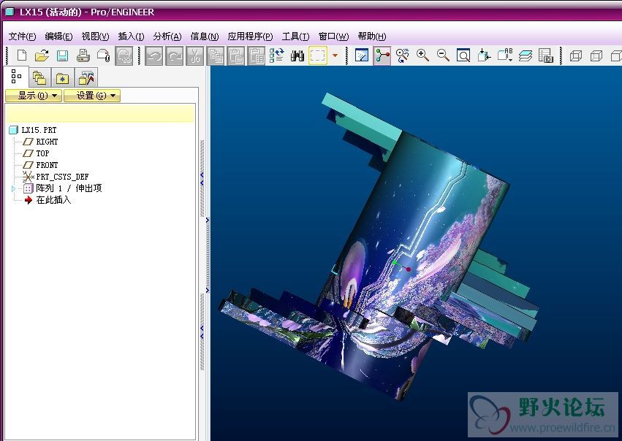Click the Copy icon in toolbar
The width and height of the screenshot is (622, 441).
[216, 55]
